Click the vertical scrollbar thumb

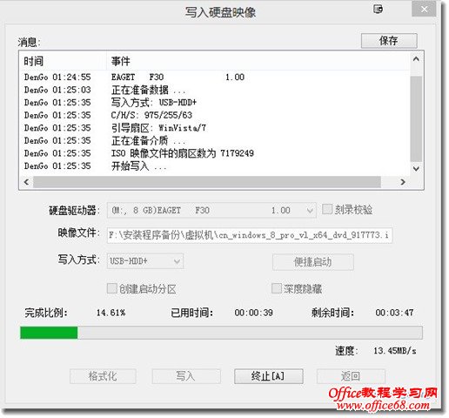pyautogui.click(x=416, y=119)
